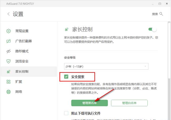Select the 扩展 menu item

coord(29,82)
